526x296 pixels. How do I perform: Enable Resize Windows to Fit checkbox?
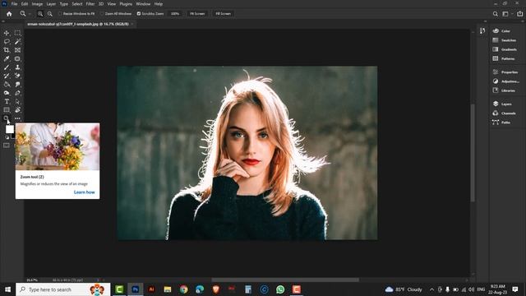point(60,14)
